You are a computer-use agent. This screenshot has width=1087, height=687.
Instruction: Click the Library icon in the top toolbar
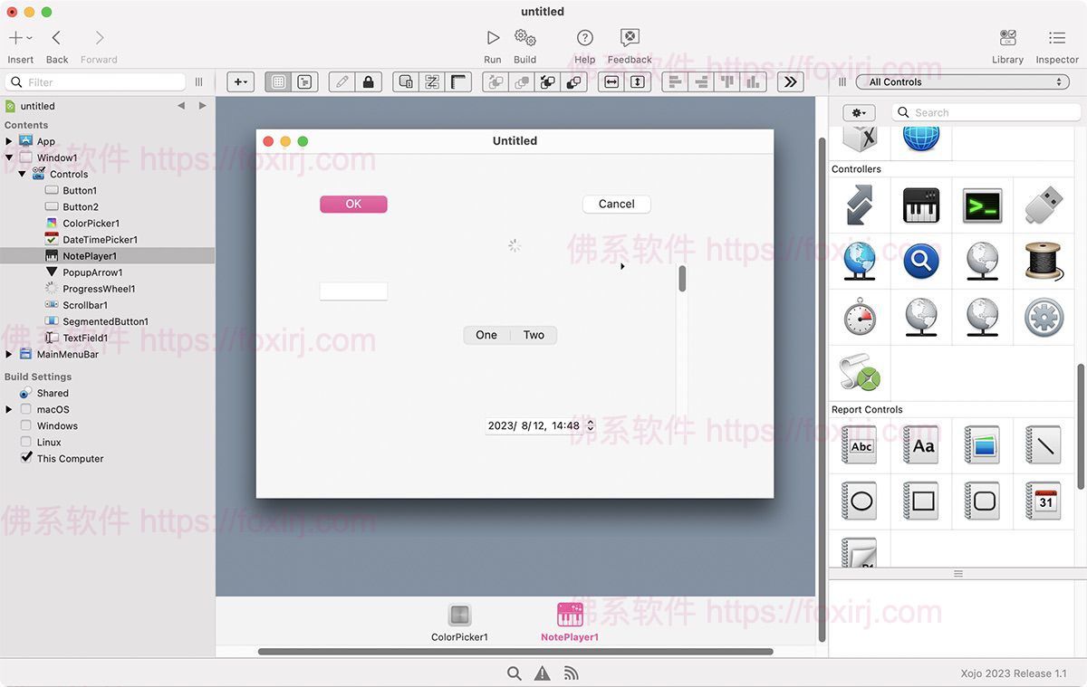tap(1007, 43)
